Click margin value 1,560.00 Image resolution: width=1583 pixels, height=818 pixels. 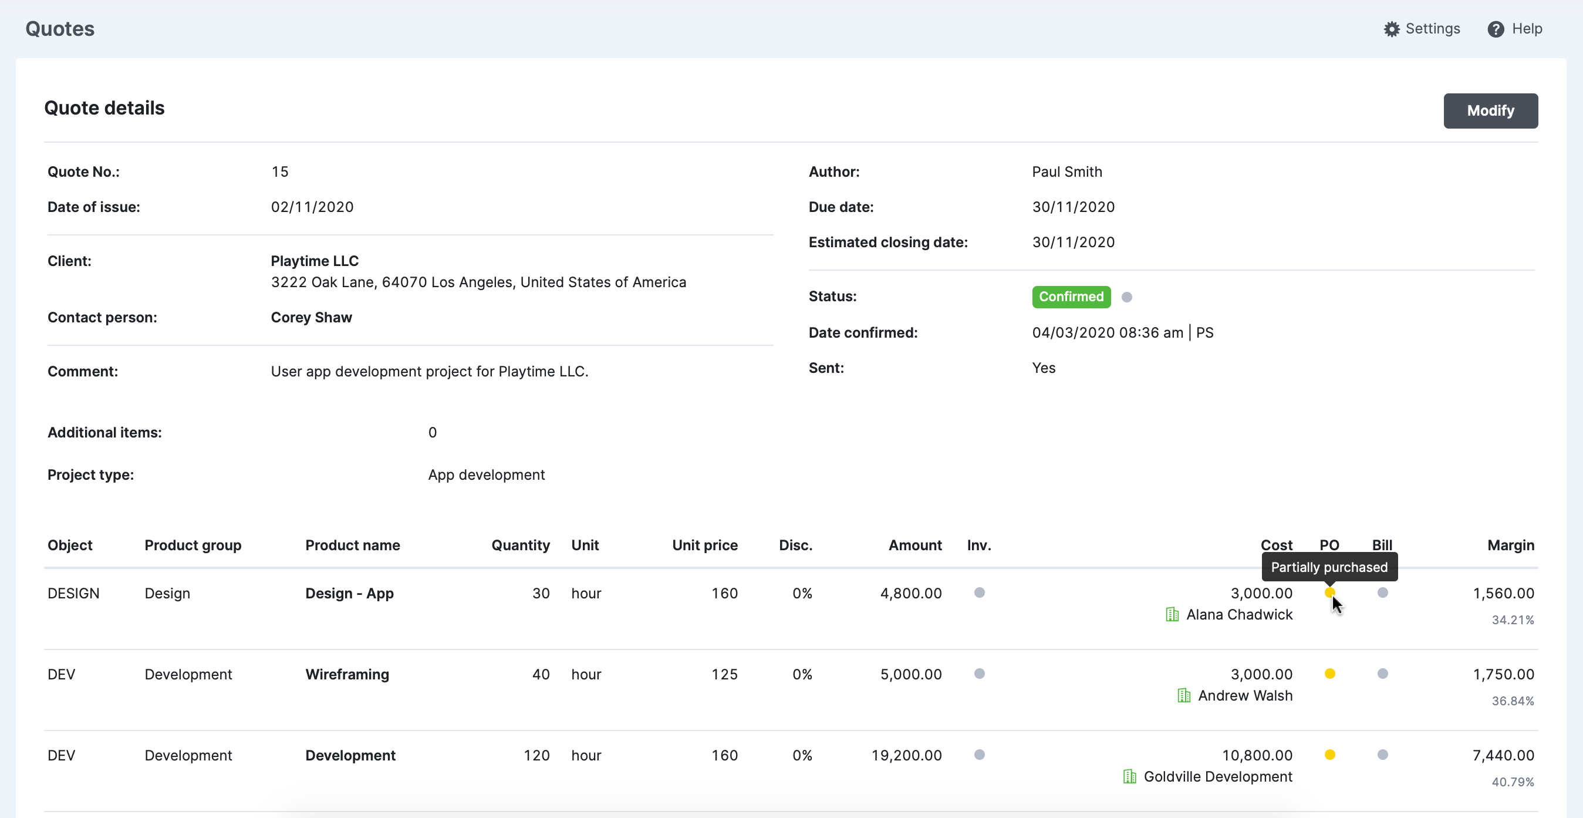(1503, 594)
